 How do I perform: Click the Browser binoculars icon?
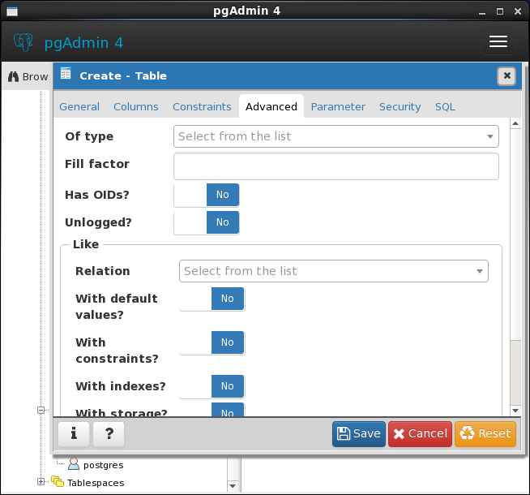coord(13,76)
